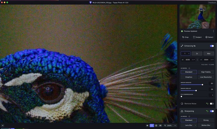217x129 pixels.
Task: Select Standard enhancing model
Action: point(189,72)
